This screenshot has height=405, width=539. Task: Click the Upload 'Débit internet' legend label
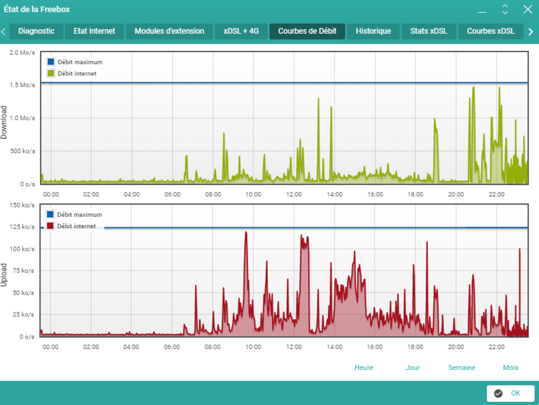click(77, 226)
